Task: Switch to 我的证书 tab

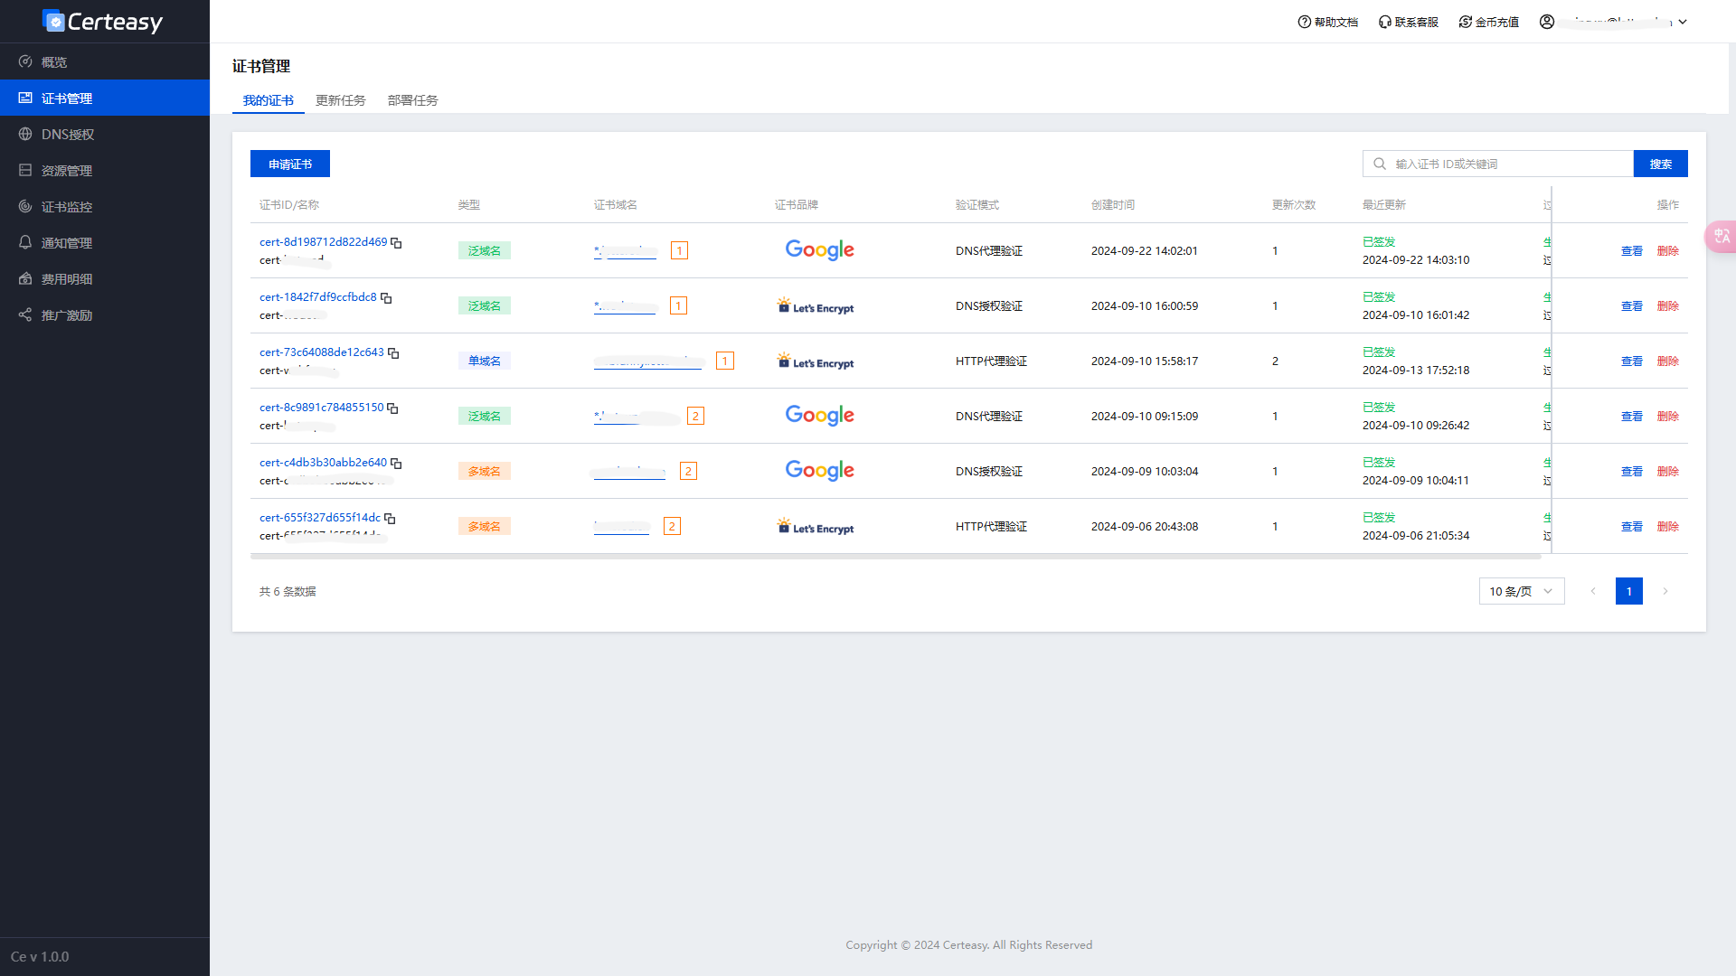Action: 269,100
